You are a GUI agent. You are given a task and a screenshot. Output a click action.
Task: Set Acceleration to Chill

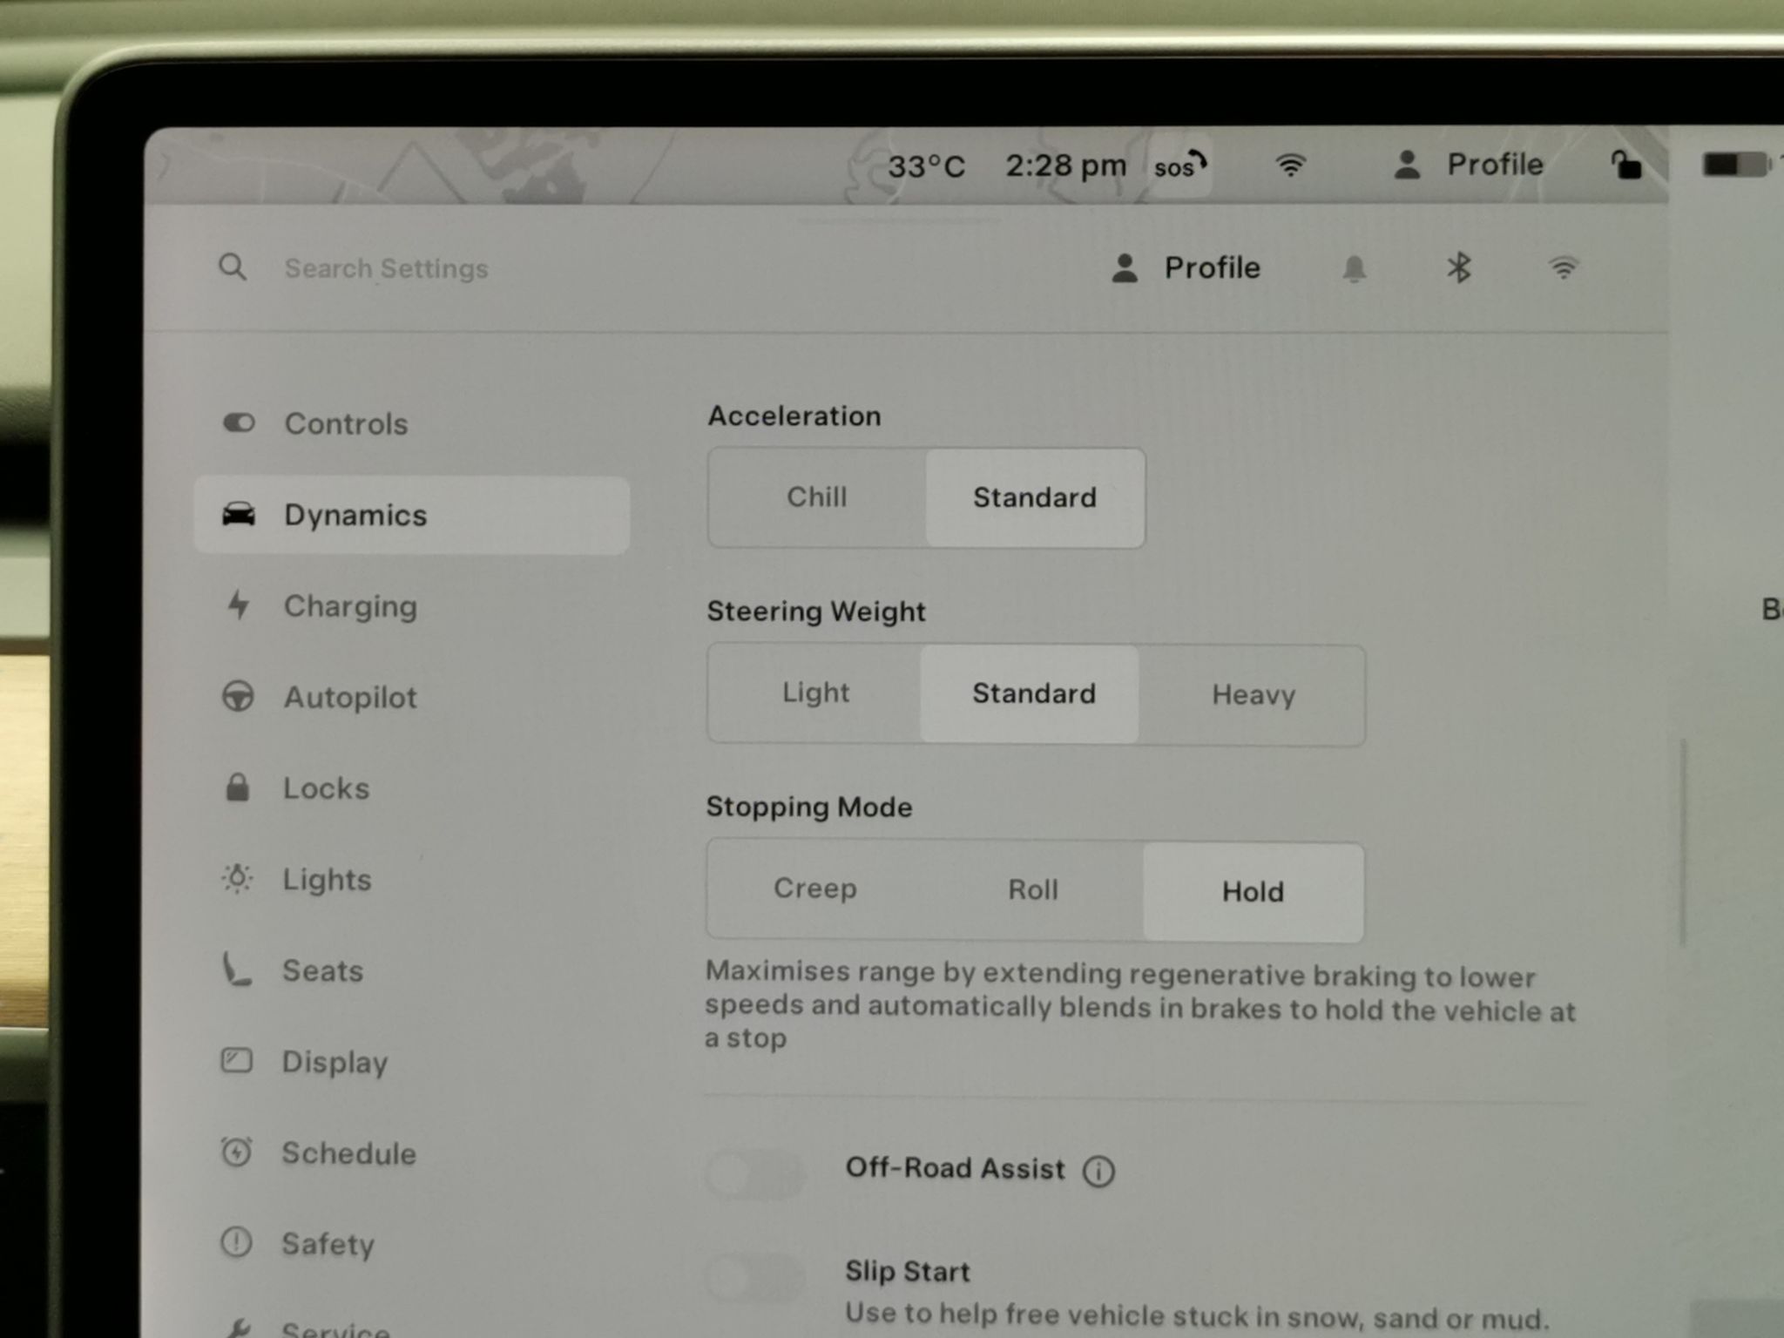(x=816, y=497)
